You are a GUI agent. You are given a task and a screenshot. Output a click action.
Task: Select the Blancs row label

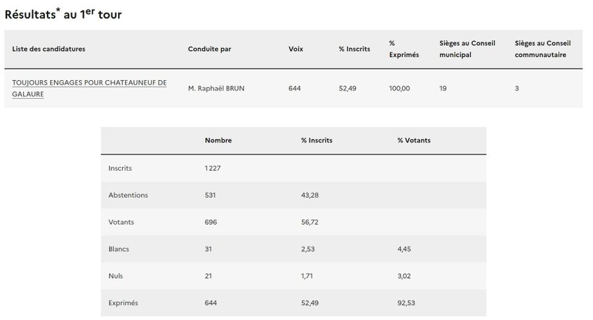[x=119, y=249]
